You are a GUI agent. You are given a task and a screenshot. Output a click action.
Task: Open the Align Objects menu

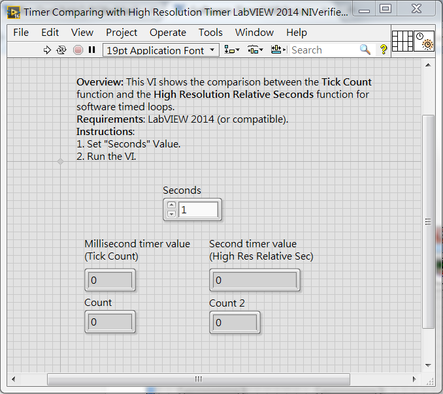(232, 50)
